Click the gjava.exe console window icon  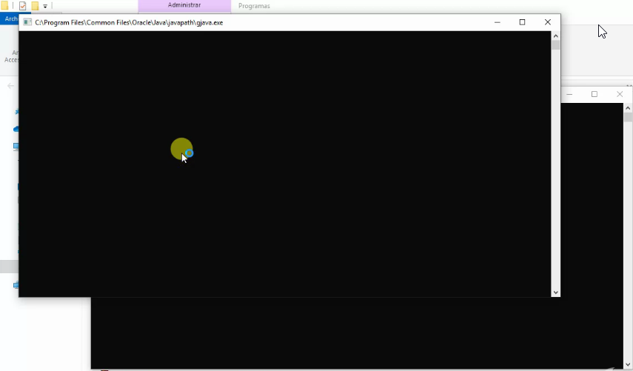[x=27, y=22]
